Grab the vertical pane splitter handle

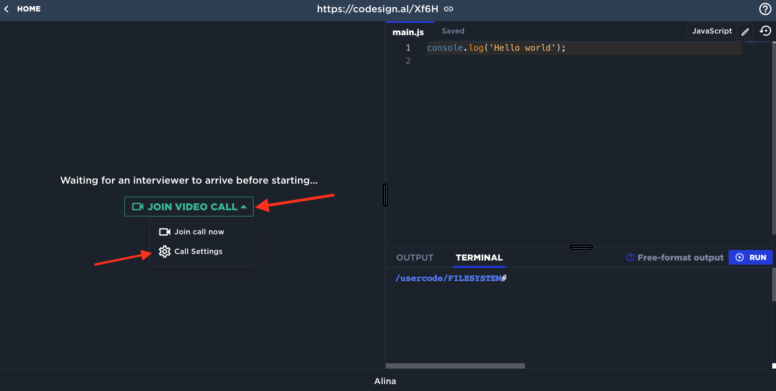[385, 195]
